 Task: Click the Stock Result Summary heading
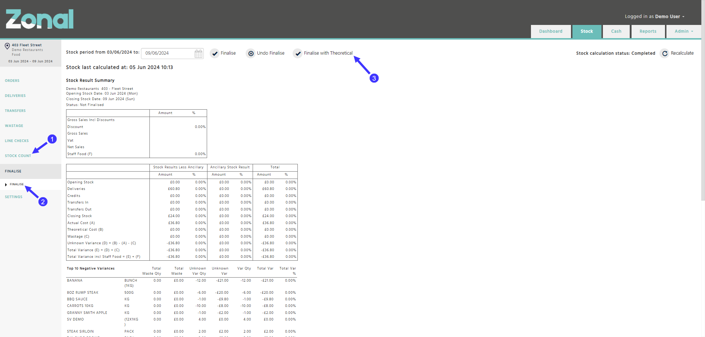pyautogui.click(x=90, y=80)
